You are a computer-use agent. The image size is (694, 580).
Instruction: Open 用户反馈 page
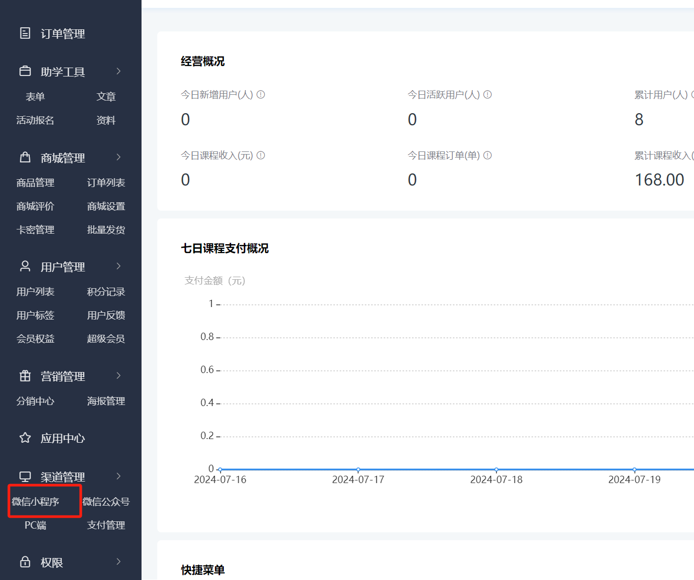coord(106,315)
